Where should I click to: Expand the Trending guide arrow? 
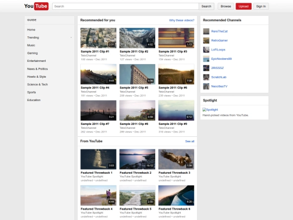[x=71, y=37]
